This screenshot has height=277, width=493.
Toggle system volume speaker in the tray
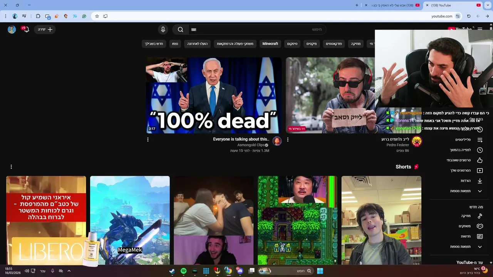tap(27, 271)
